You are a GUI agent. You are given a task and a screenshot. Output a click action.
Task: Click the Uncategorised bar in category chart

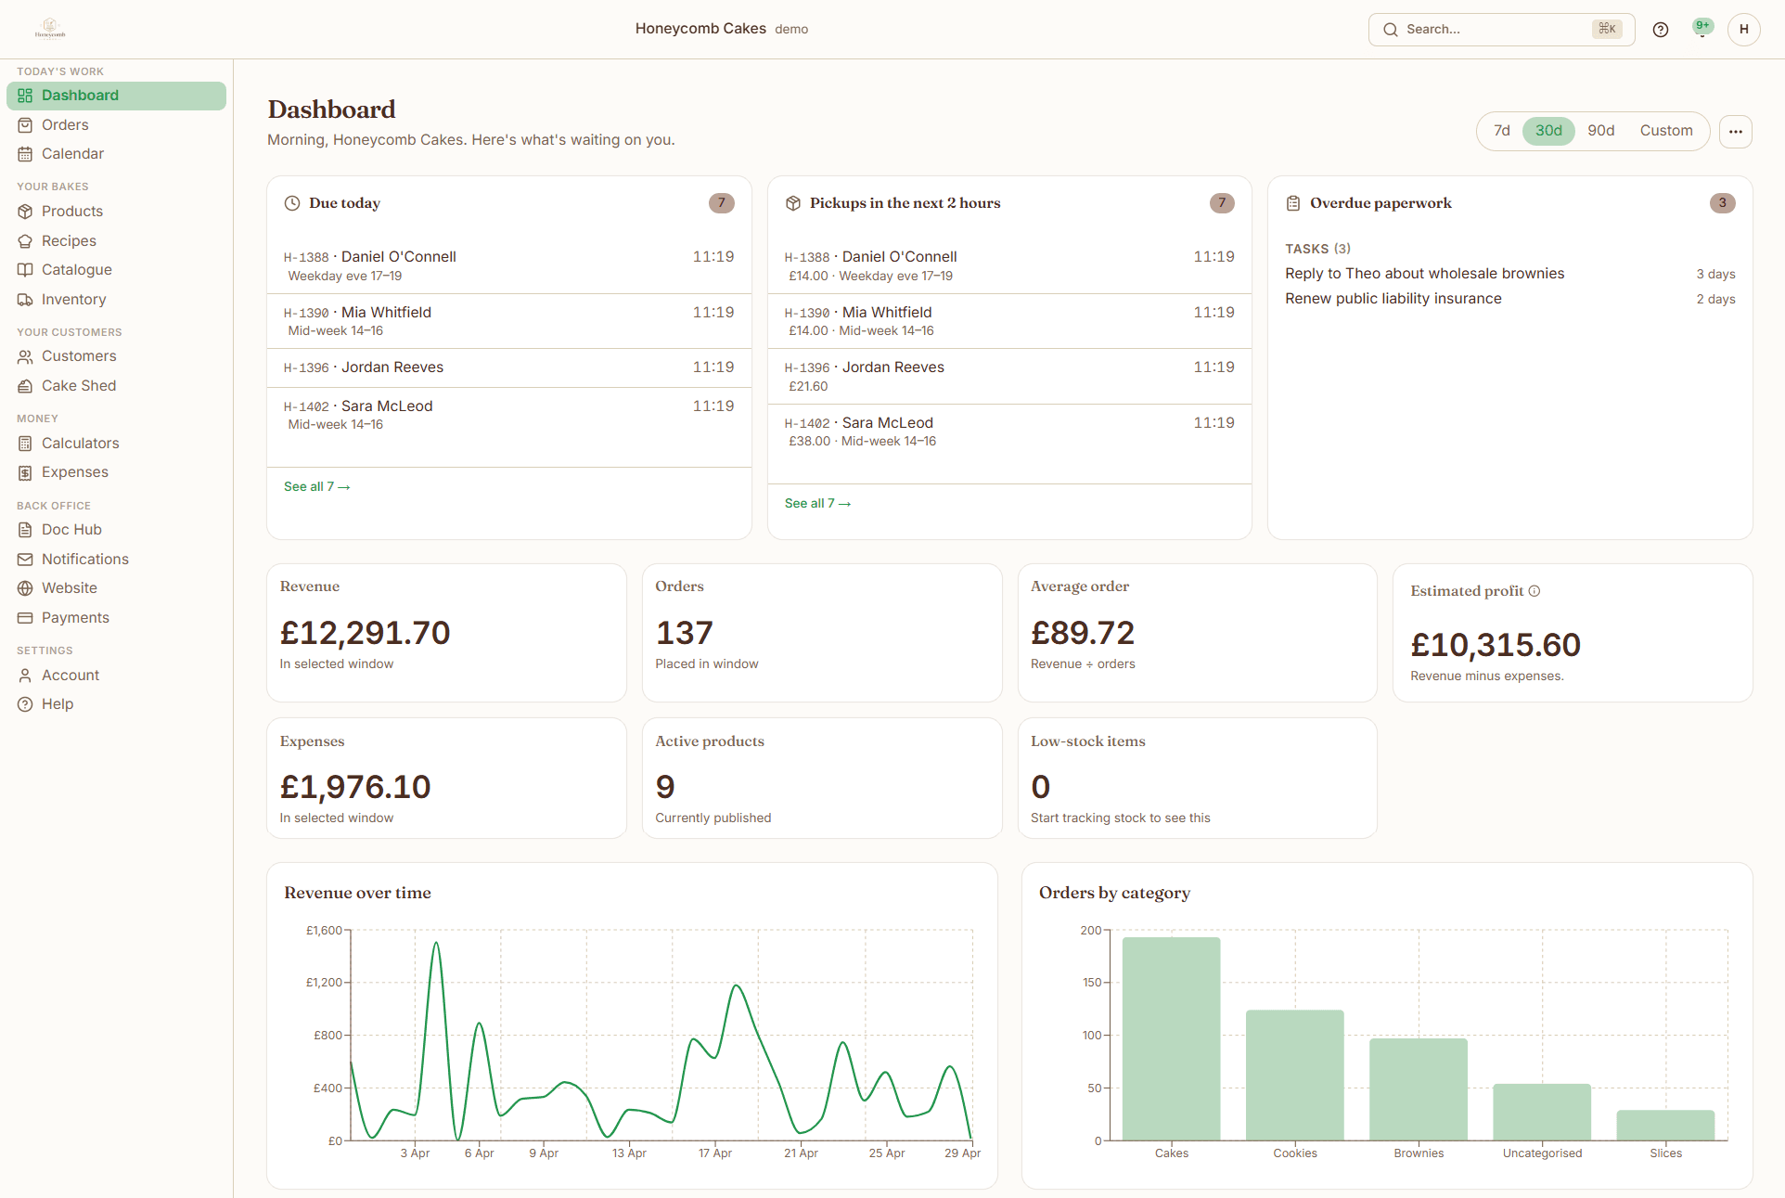coord(1542,1113)
